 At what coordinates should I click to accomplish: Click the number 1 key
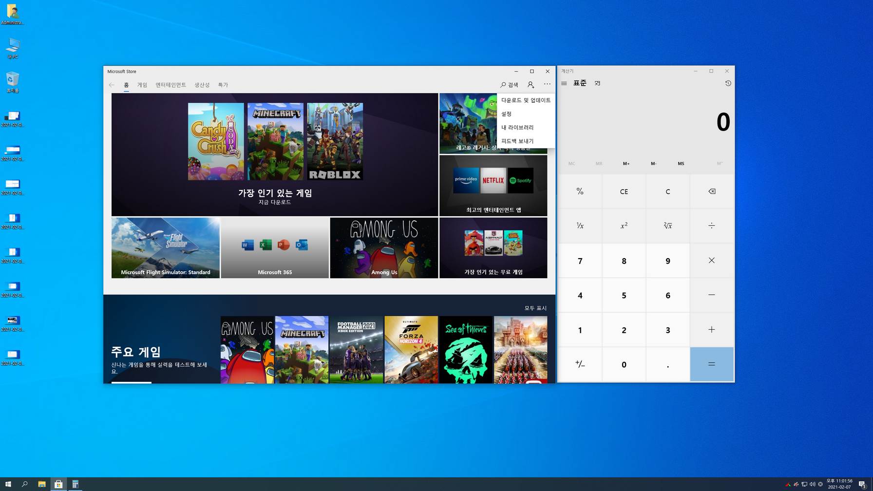580,330
